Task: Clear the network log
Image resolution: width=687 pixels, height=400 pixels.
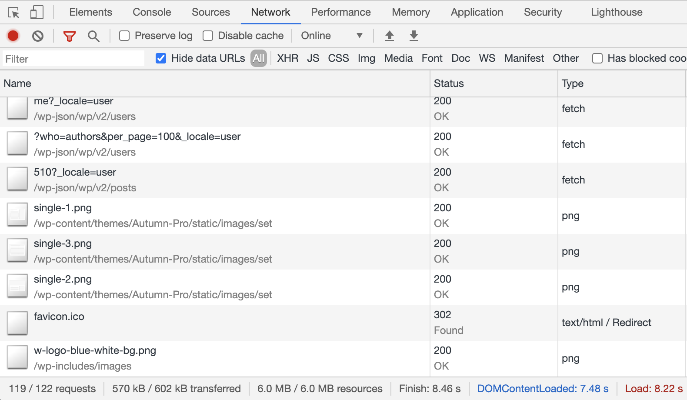Action: click(x=38, y=36)
